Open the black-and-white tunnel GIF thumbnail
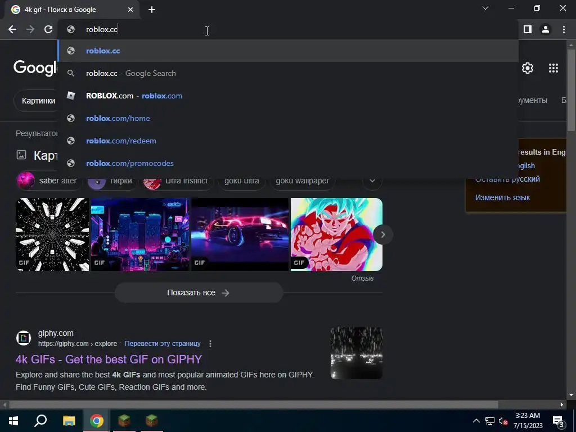Image resolution: width=576 pixels, height=432 pixels. coord(52,235)
